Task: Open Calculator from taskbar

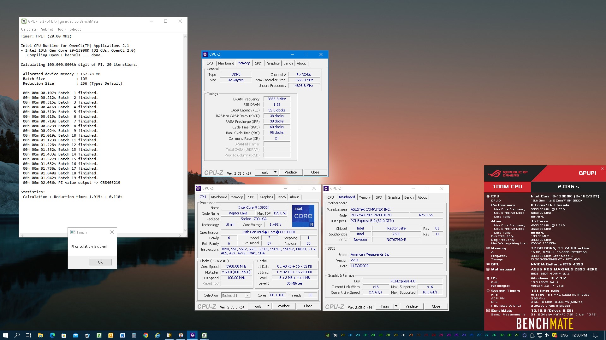Action: tap(134, 335)
